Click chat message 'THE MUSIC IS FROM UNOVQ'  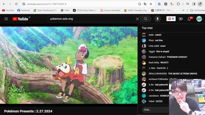[183, 74]
